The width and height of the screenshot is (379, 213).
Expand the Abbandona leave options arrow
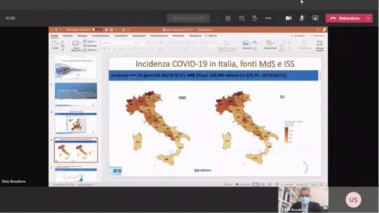pos(369,19)
